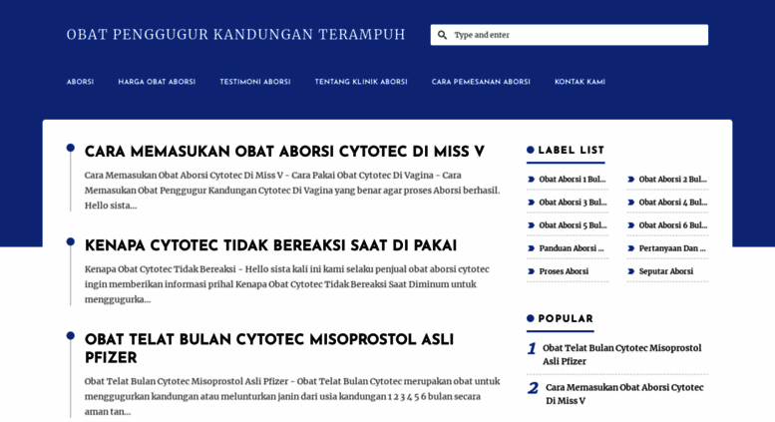
Task: Click arrow icon beside 'Seputar Aborsi'
Action: pyautogui.click(x=631, y=271)
